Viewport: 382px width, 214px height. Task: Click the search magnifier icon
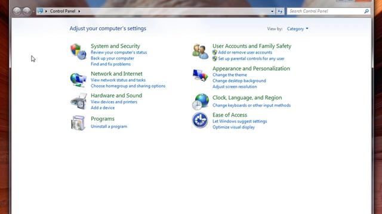[x=366, y=11]
